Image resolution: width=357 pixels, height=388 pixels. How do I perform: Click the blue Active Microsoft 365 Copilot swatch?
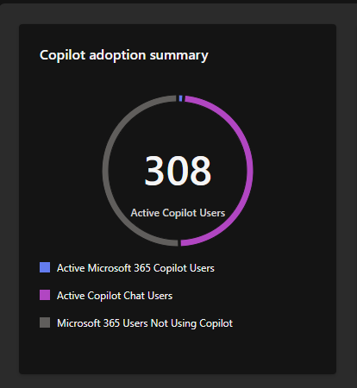click(x=45, y=267)
